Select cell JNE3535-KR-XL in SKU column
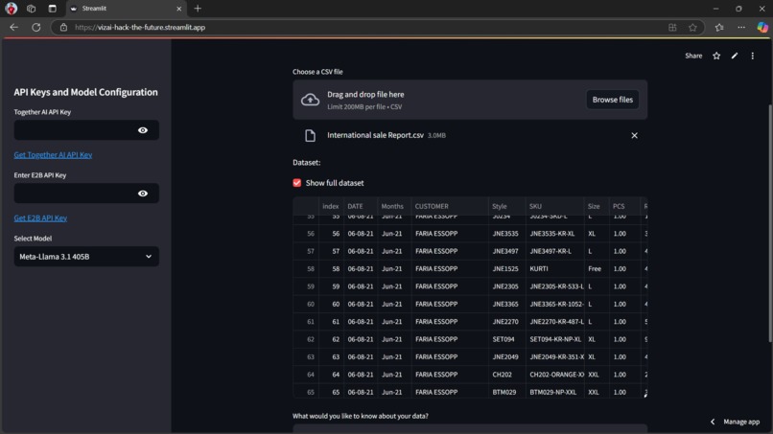 click(x=554, y=234)
